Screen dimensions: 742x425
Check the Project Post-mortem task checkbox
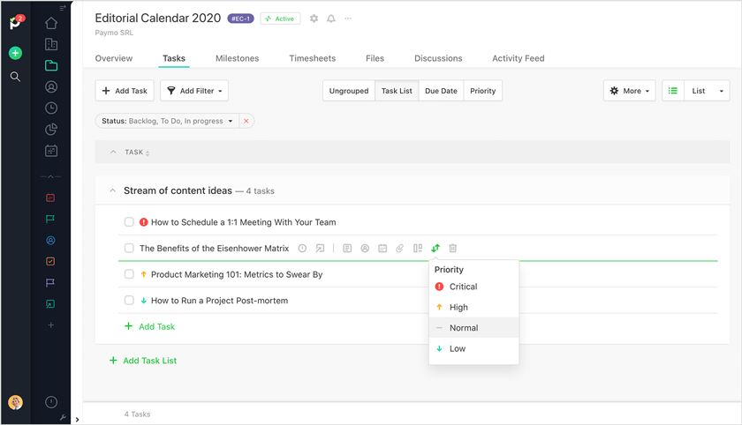coord(129,301)
